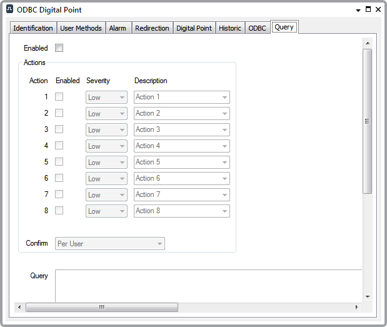This screenshot has width=387, height=327.
Task: Click inside the Query text field
Action: (x=206, y=284)
